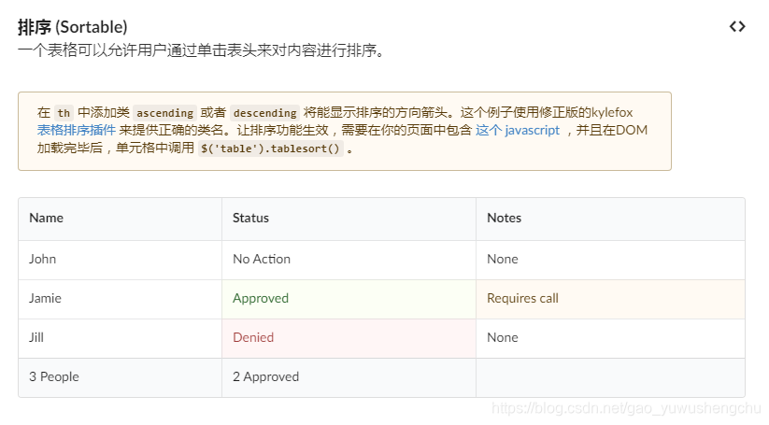Sort the table by the Status header
Image resolution: width=769 pixels, height=425 pixels.
349,219
